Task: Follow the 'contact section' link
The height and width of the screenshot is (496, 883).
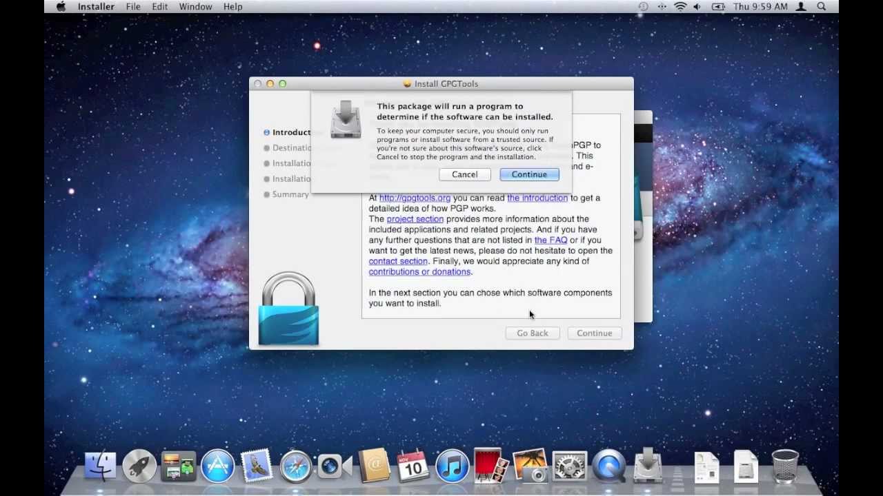Action: point(398,261)
